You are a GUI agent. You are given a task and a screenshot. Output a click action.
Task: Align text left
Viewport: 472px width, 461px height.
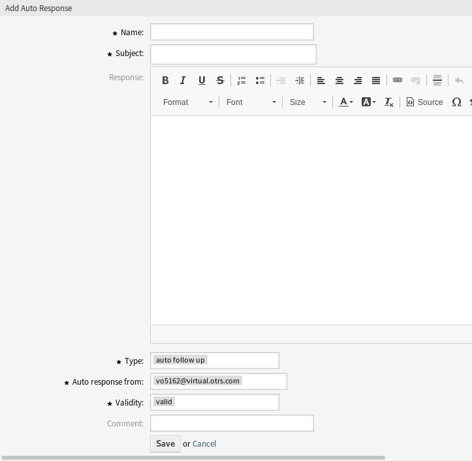[321, 80]
